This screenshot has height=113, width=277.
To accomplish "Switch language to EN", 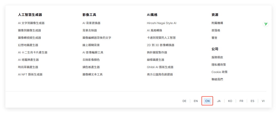I will click(196, 101).
